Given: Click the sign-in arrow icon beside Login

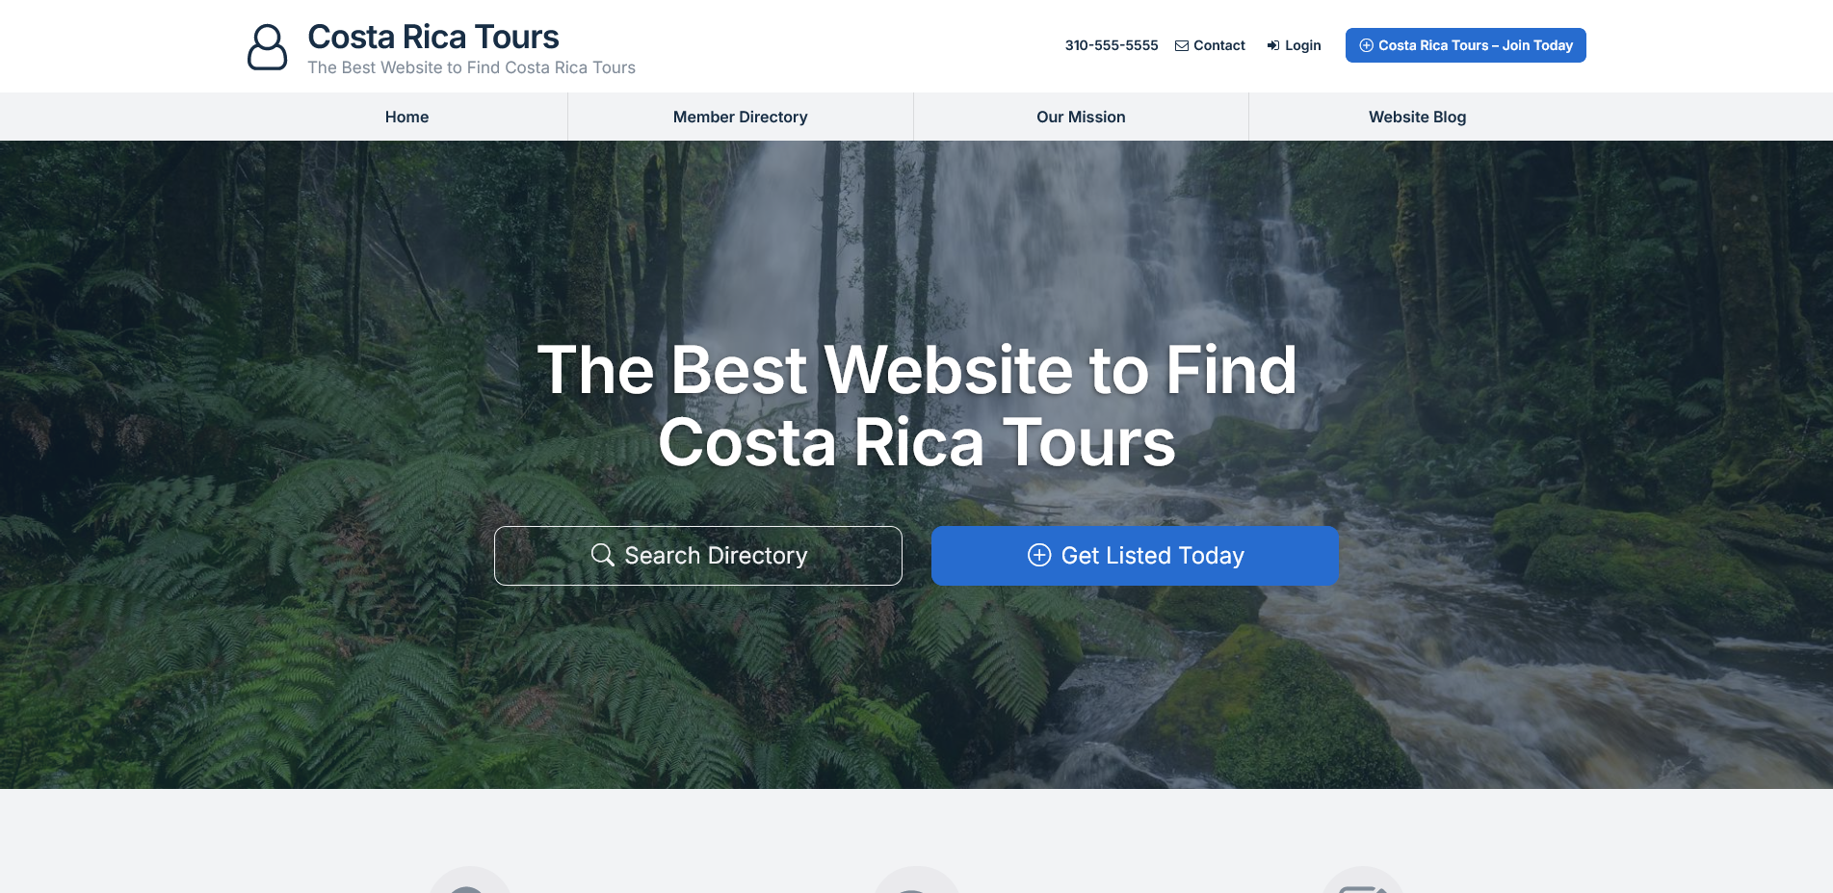Looking at the screenshot, I should coord(1273,45).
